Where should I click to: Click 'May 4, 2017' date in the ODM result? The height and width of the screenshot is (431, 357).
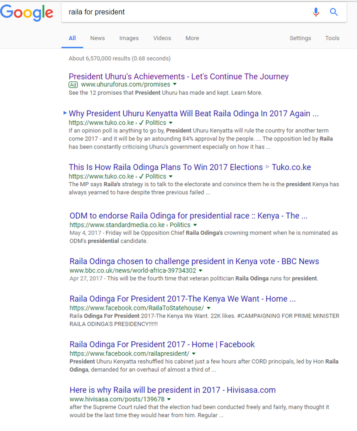tap(86, 233)
